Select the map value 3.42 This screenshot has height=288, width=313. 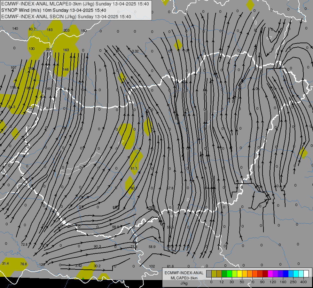coord(79,266)
